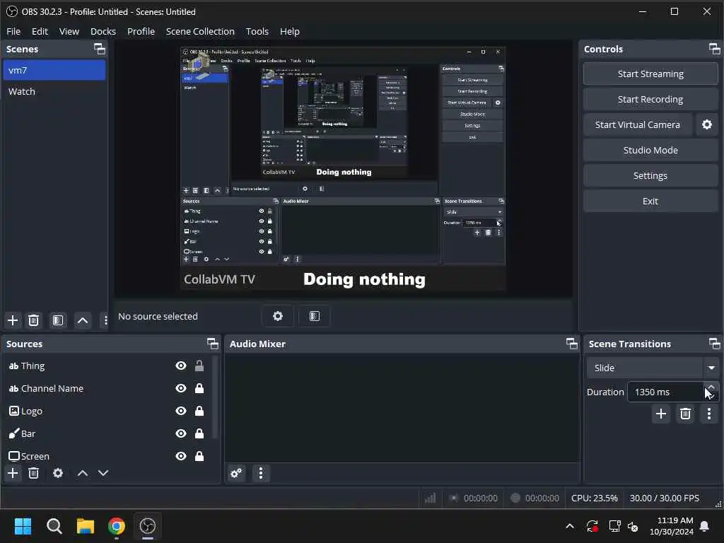Toggle visibility of Channel Name source
Viewport: 724px width, 543px height.
[x=181, y=388]
